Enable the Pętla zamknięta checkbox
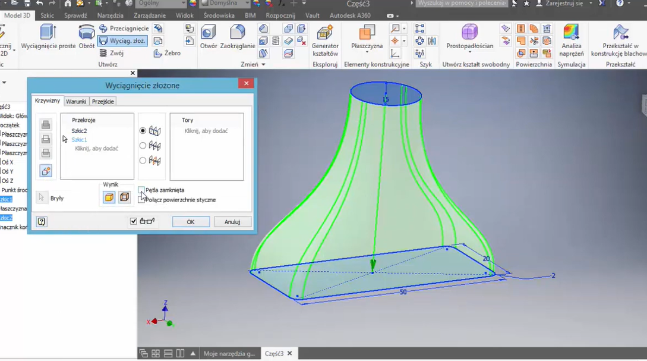Viewport: 647px width, 361px height. (141, 190)
